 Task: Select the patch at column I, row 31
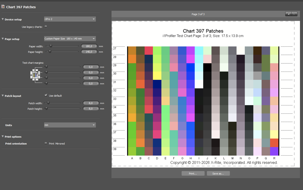[199, 84]
